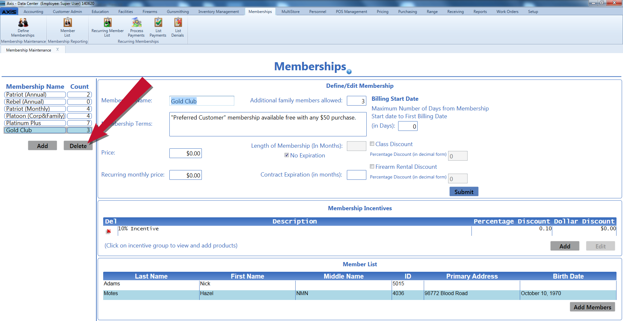The image size is (623, 321).
Task: Click the Billing Start Days field
Action: click(408, 126)
